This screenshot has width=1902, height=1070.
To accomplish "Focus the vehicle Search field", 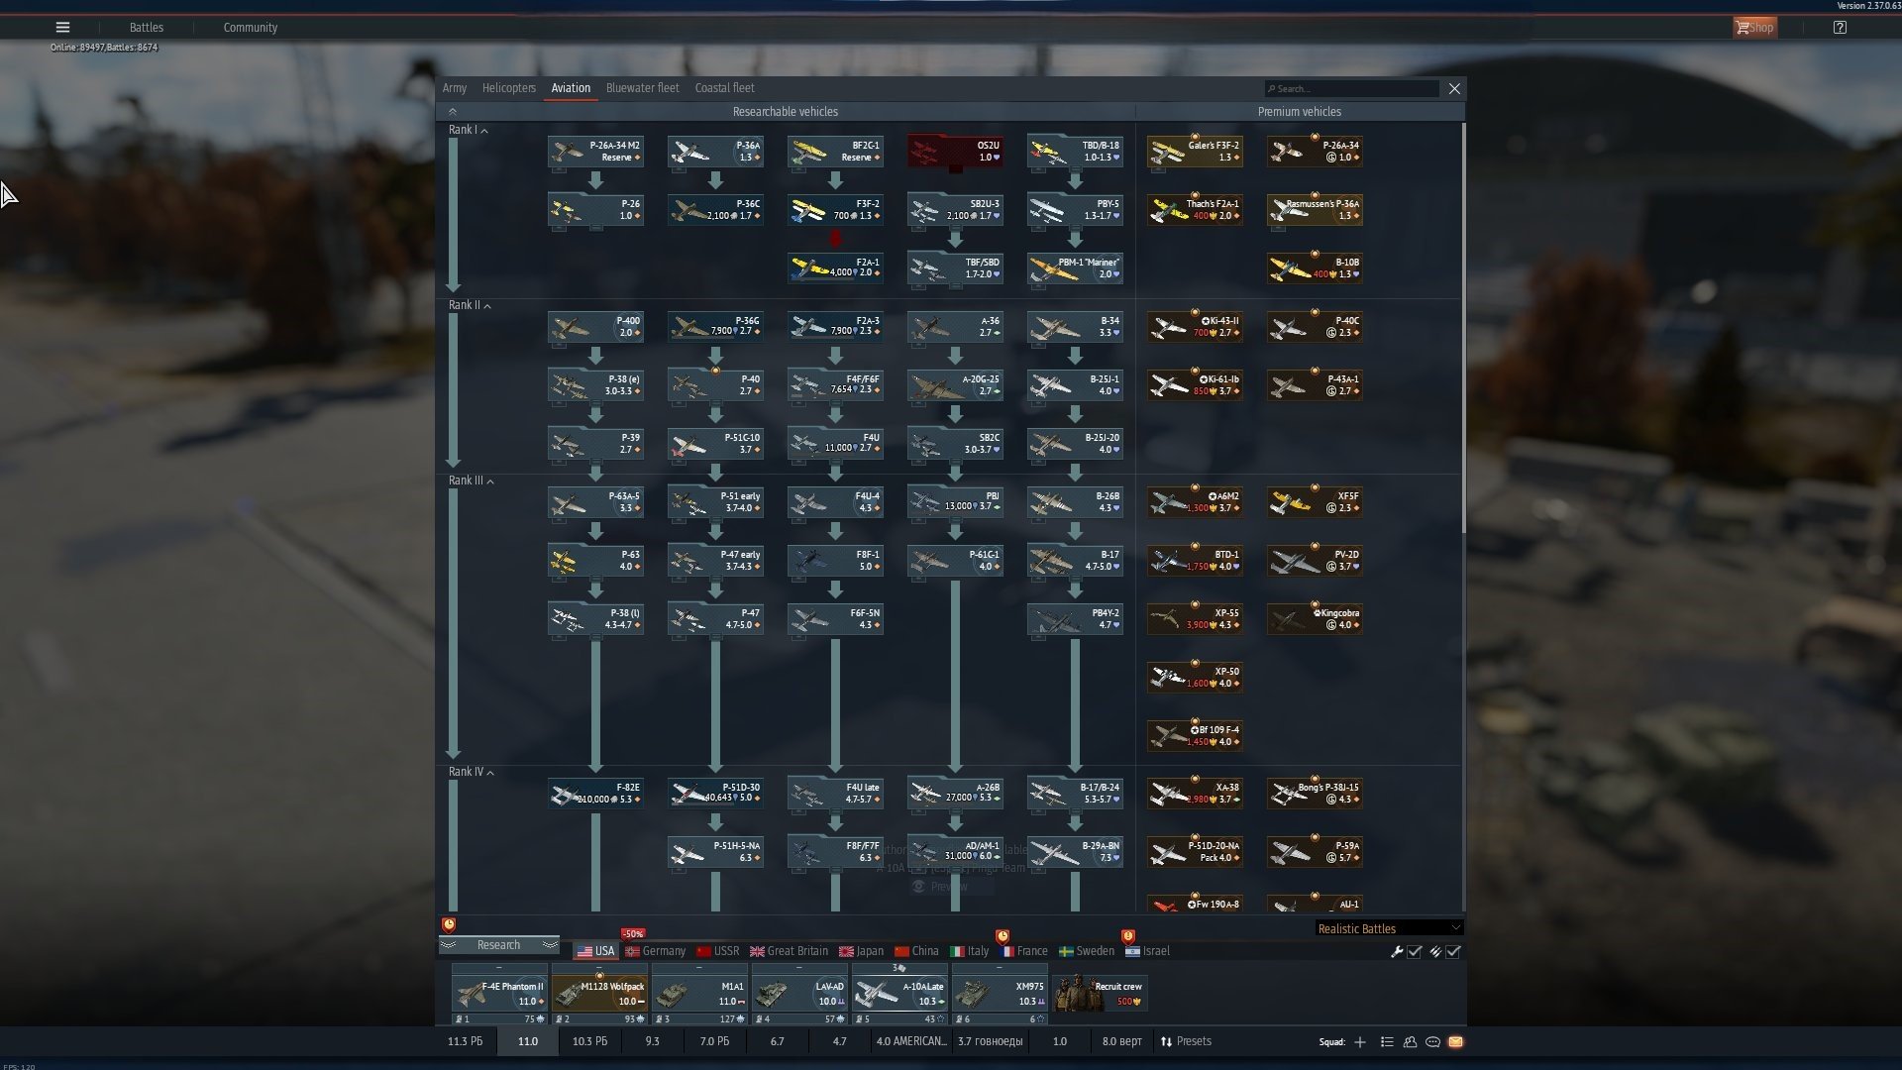I will pos(1351,89).
